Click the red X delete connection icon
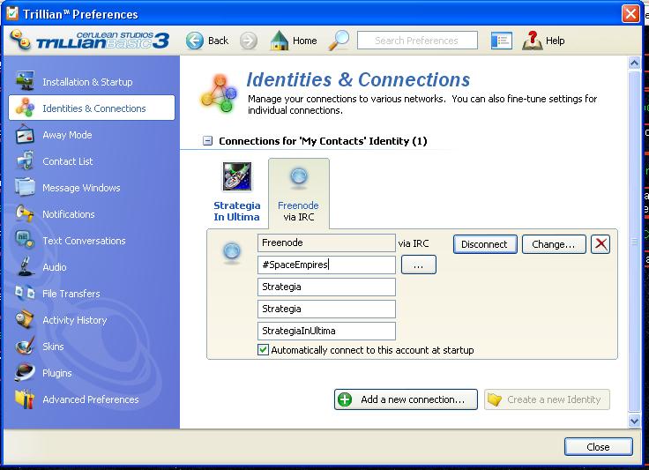Viewport: 649px width, 470px height. click(x=601, y=244)
